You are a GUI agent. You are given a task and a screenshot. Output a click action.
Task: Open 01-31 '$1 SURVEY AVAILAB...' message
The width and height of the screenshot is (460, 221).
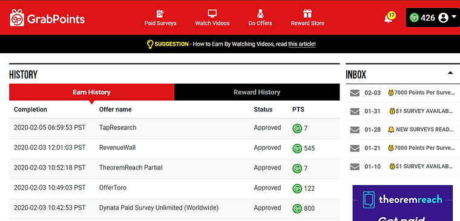point(421,111)
